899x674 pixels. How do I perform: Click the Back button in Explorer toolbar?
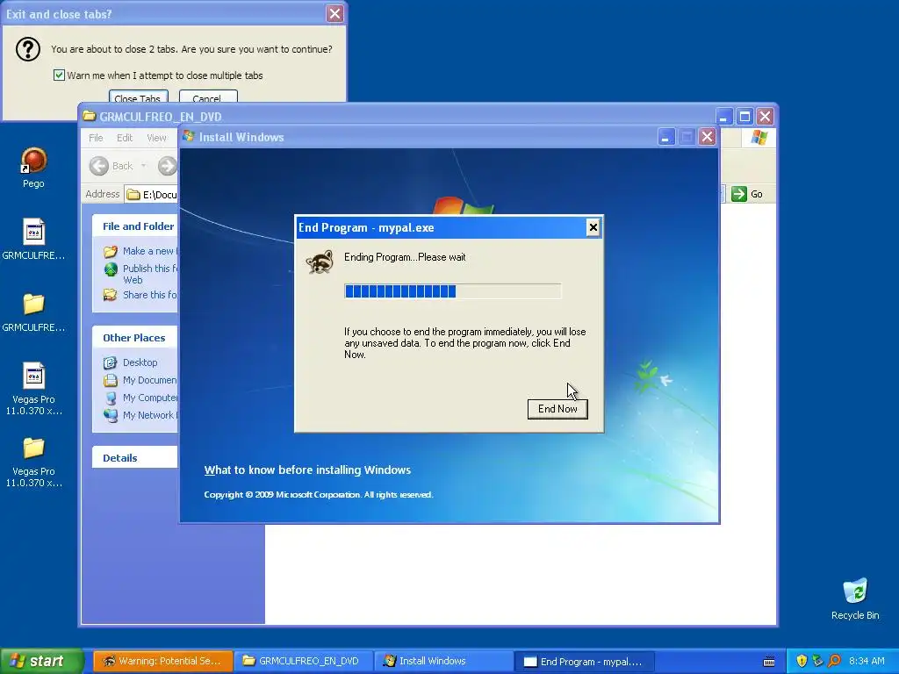[x=111, y=166]
